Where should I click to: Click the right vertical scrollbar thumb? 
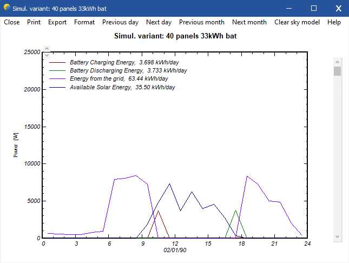coord(338,71)
